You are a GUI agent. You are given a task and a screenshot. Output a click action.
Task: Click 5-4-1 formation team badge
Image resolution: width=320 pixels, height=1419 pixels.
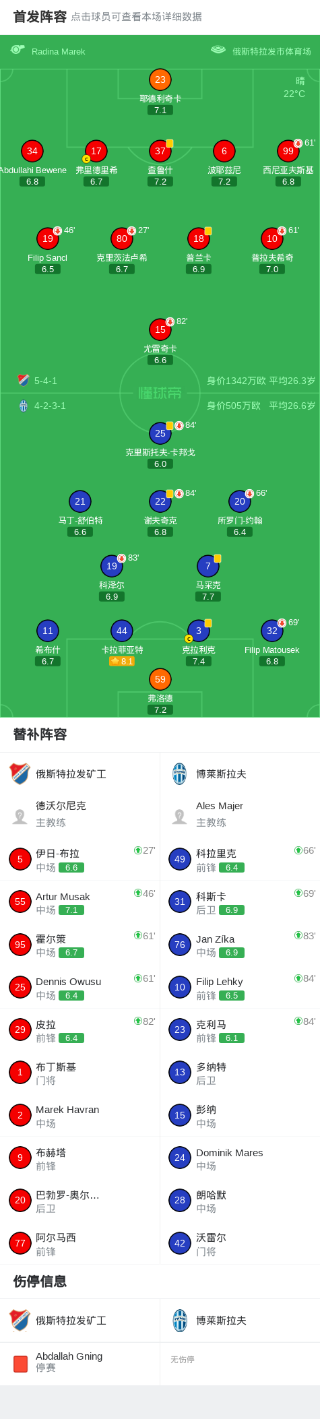tap(24, 380)
